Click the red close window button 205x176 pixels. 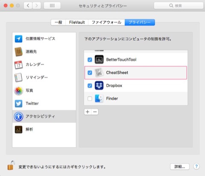click(x=6, y=6)
